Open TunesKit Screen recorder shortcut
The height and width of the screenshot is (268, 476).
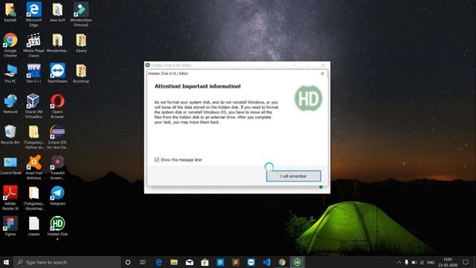coord(57,167)
